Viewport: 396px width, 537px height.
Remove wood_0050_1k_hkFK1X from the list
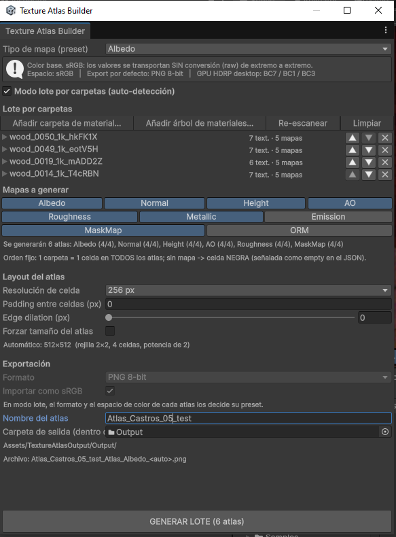(x=385, y=138)
